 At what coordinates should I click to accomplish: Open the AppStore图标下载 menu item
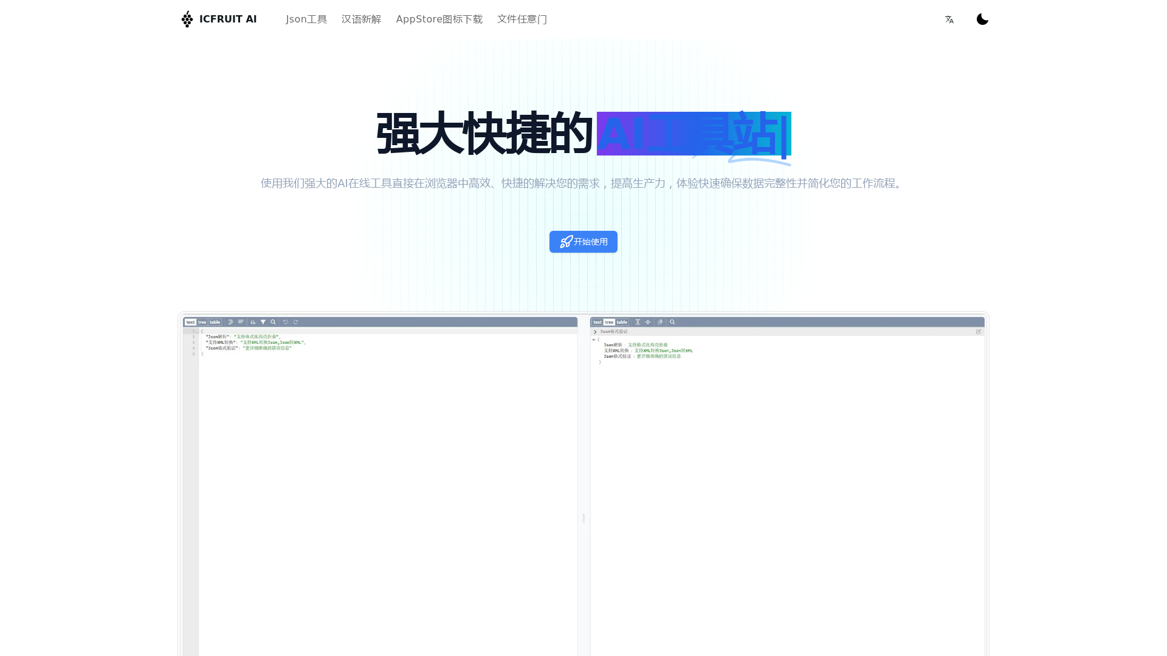coord(439,19)
